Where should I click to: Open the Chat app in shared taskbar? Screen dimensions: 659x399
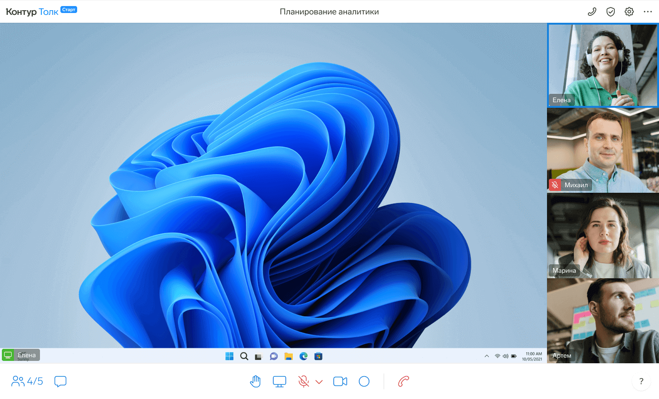[x=274, y=356]
